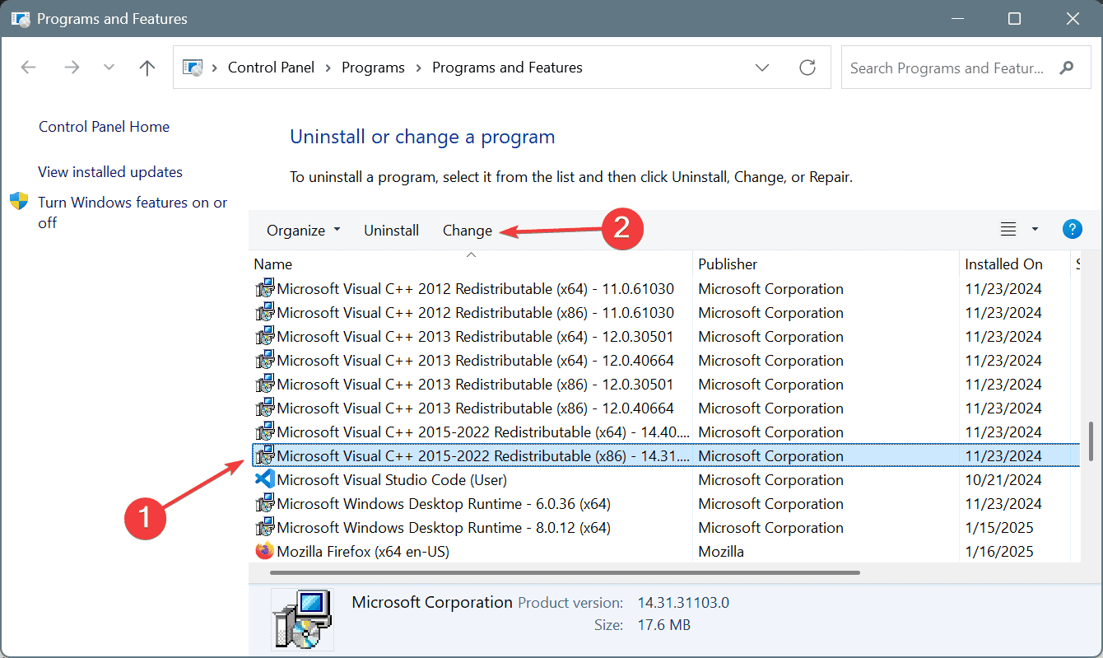
Task: Minimize the Programs and Features window
Action: click(x=959, y=18)
